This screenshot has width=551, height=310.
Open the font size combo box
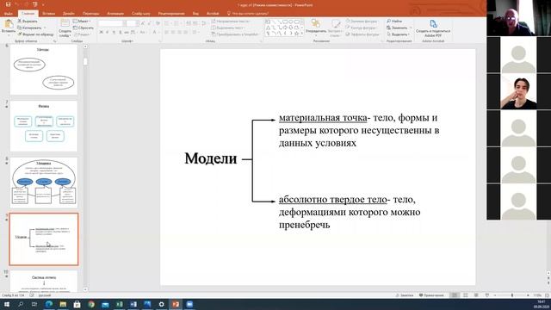[132, 23]
